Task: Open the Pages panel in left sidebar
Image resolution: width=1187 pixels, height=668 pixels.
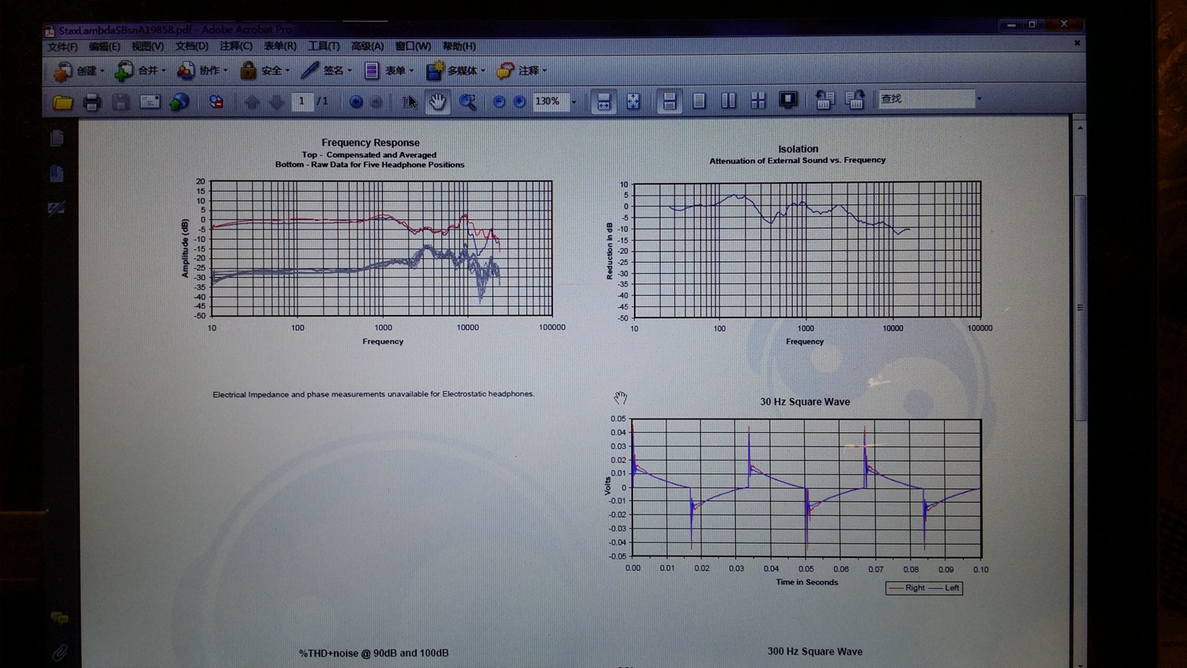Action: click(57, 139)
